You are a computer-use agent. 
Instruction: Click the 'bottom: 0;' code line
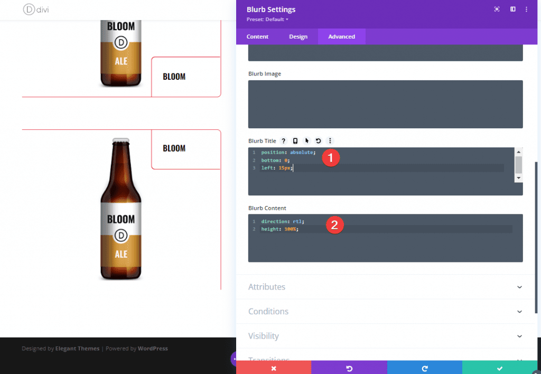point(275,161)
